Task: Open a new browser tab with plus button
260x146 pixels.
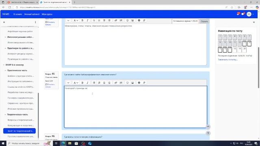Action: click(x=74, y=2)
